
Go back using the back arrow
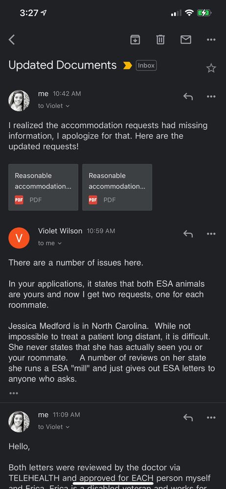point(12,40)
